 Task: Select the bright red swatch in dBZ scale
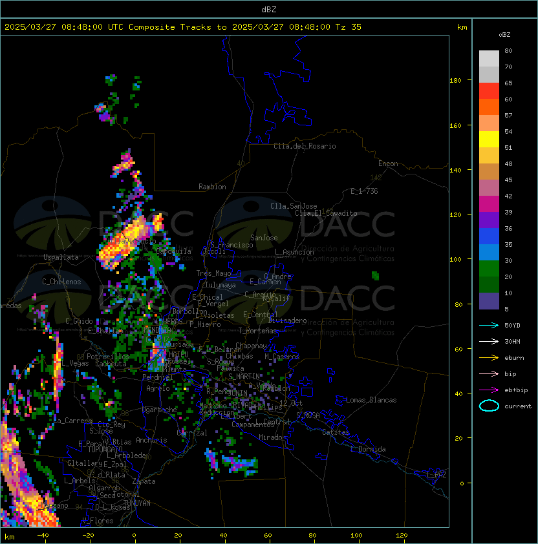point(489,91)
